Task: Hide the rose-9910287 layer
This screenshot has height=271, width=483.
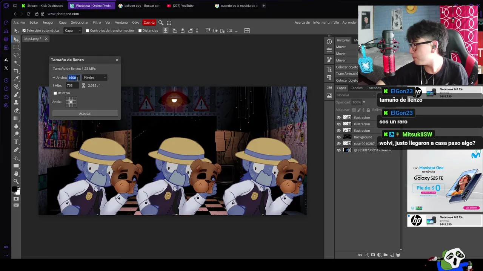Action: (338, 143)
